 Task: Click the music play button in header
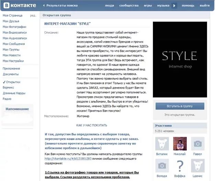tap(174, 5)
